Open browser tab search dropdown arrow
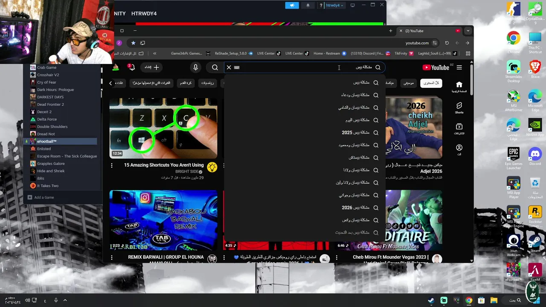Viewport: 546px width, 307px height. click(x=468, y=31)
